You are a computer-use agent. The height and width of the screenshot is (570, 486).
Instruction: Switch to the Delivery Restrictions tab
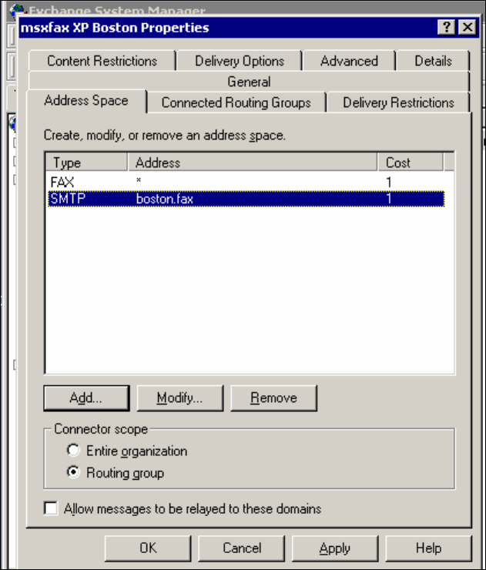tap(398, 102)
